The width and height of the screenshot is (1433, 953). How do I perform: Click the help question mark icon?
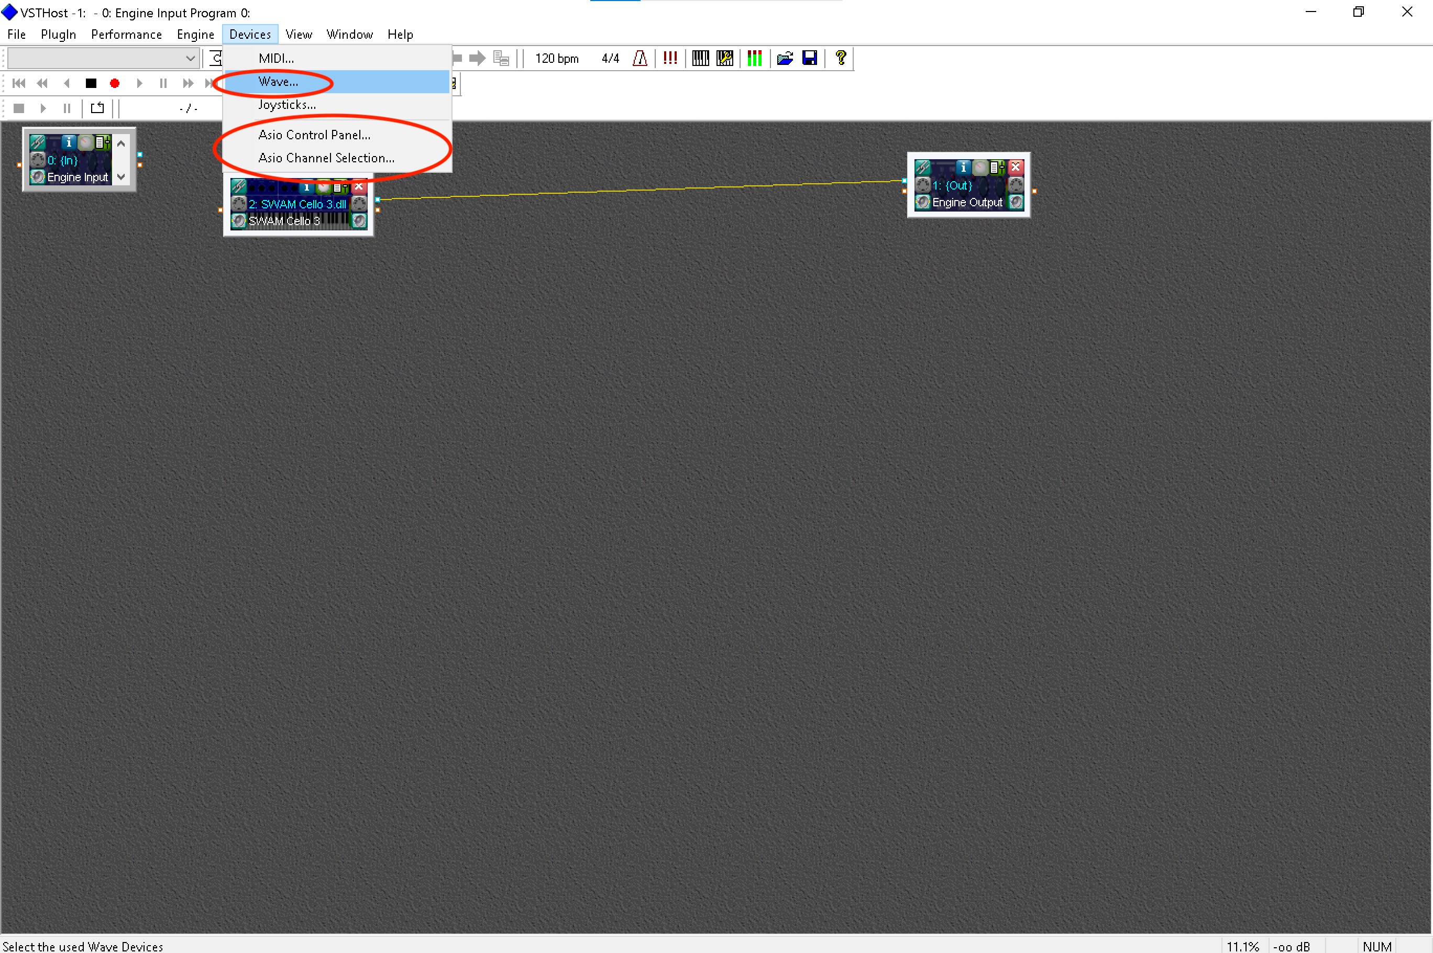click(841, 58)
